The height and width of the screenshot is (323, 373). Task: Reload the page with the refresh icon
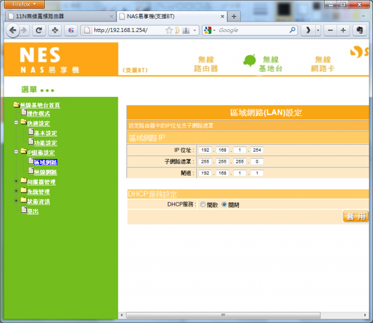39,30
